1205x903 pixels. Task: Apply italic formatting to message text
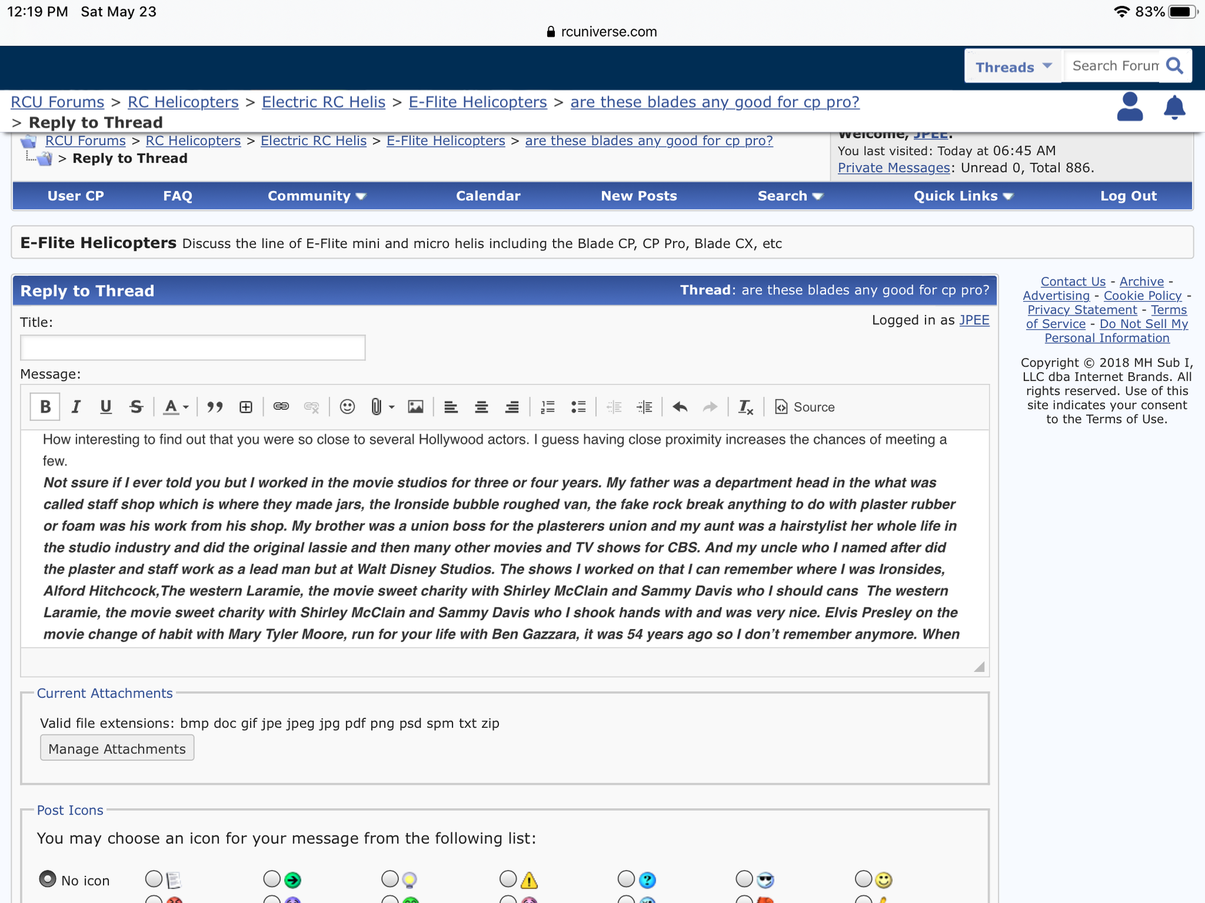click(x=76, y=407)
